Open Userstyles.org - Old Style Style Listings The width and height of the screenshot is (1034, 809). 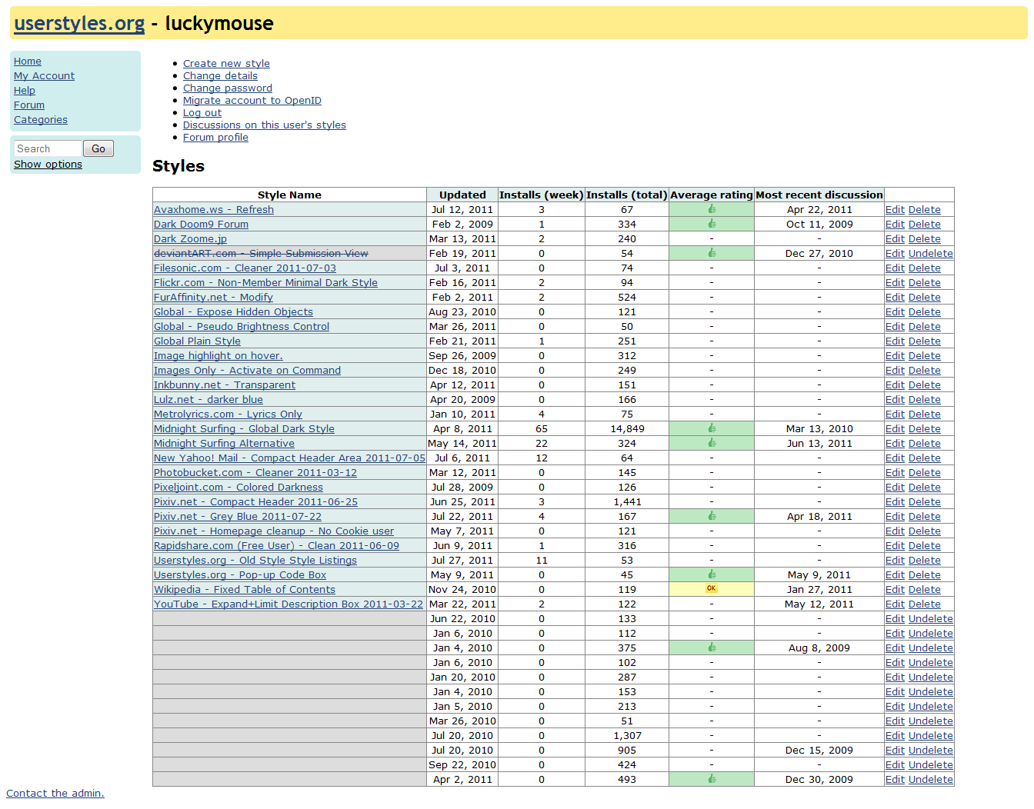click(x=255, y=560)
